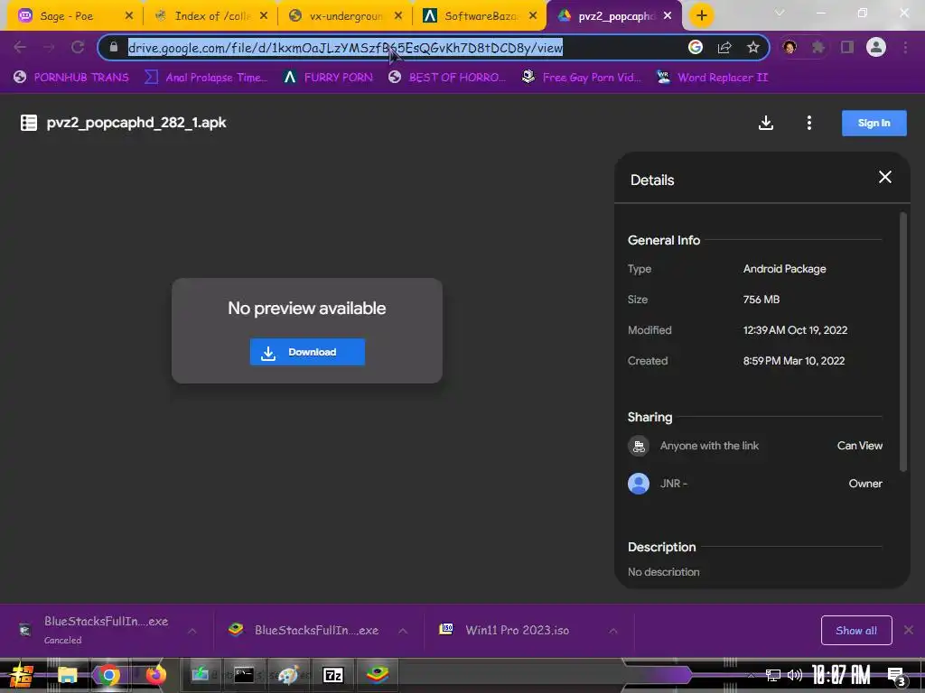Expand options for Win11 Pro 2023.iso download
Image resolution: width=925 pixels, height=693 pixels.
coord(613,631)
